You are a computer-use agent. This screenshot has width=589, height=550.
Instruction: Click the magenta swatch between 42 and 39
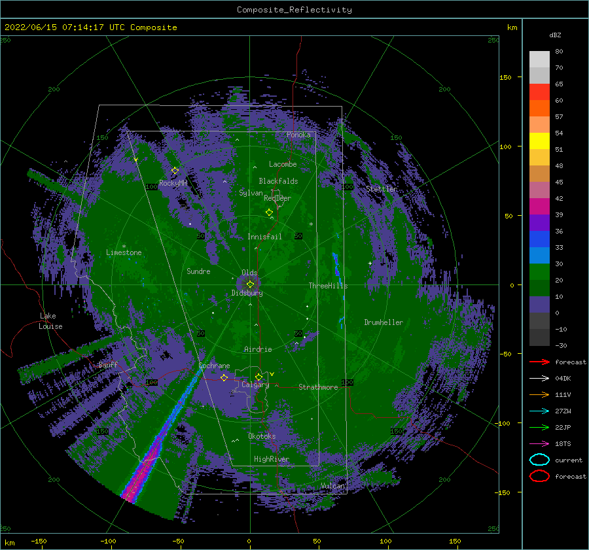539,206
